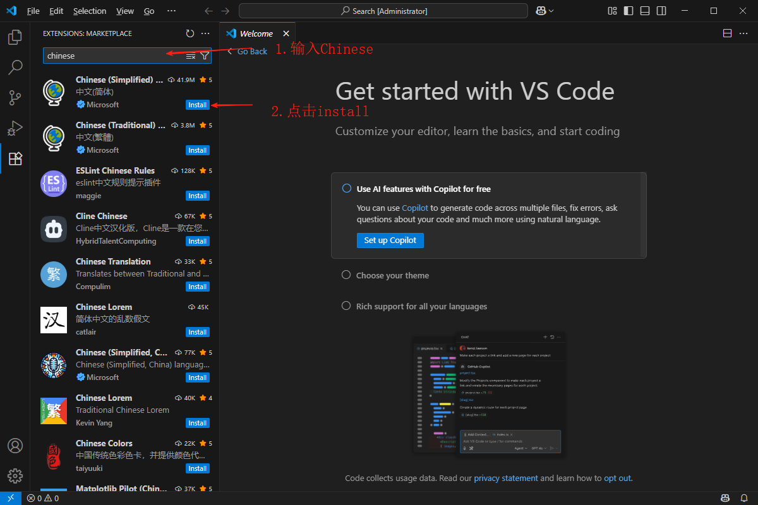Open the Copilot dropdown arrow in title bar
The height and width of the screenshot is (505, 758).
551,11
